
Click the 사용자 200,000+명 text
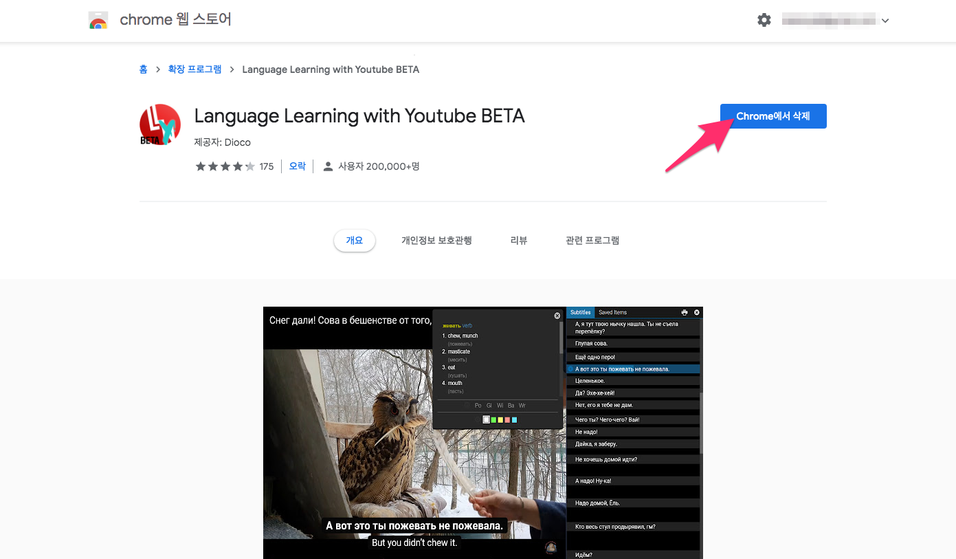click(x=379, y=166)
